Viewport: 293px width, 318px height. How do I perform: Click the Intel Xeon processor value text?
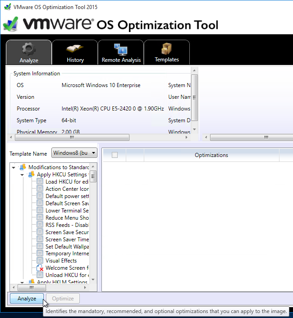(113, 109)
